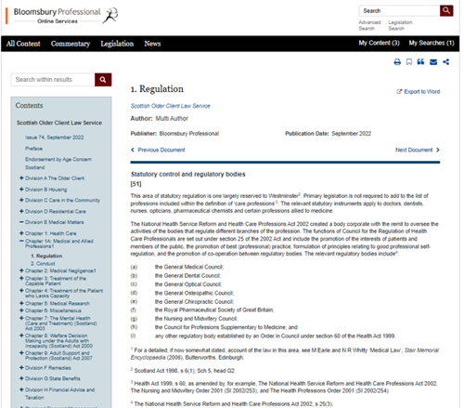Open Advanced Search link
Screen dimensions: 464x408
coord(369,25)
